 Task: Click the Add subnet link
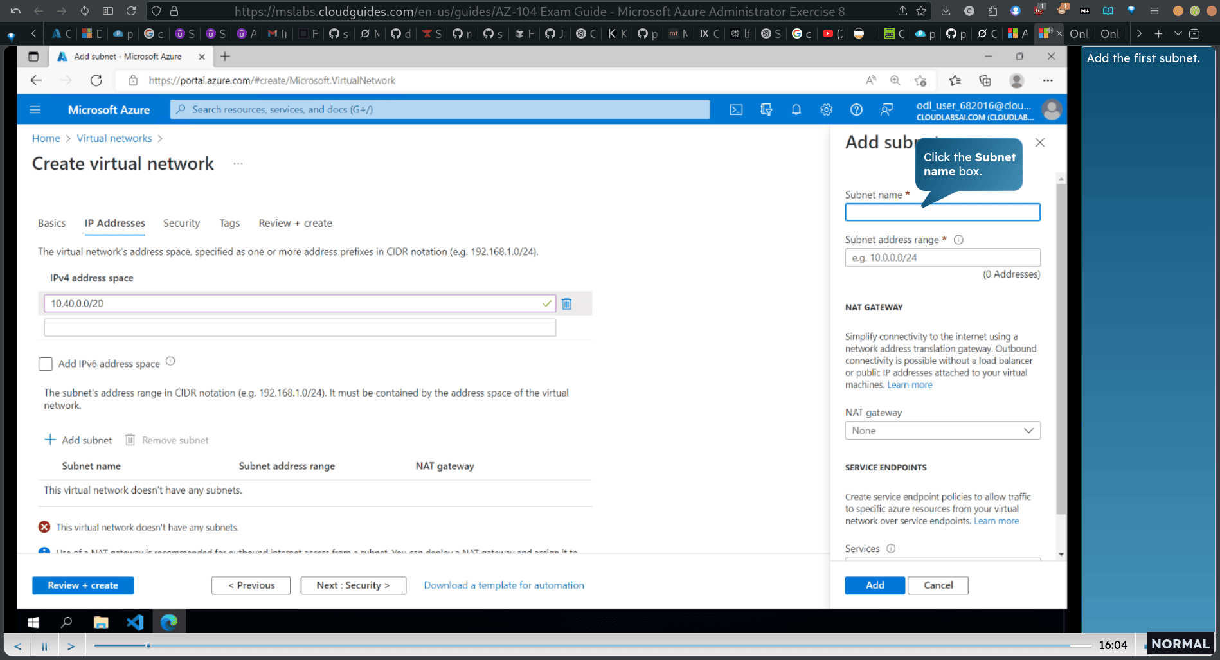(78, 440)
